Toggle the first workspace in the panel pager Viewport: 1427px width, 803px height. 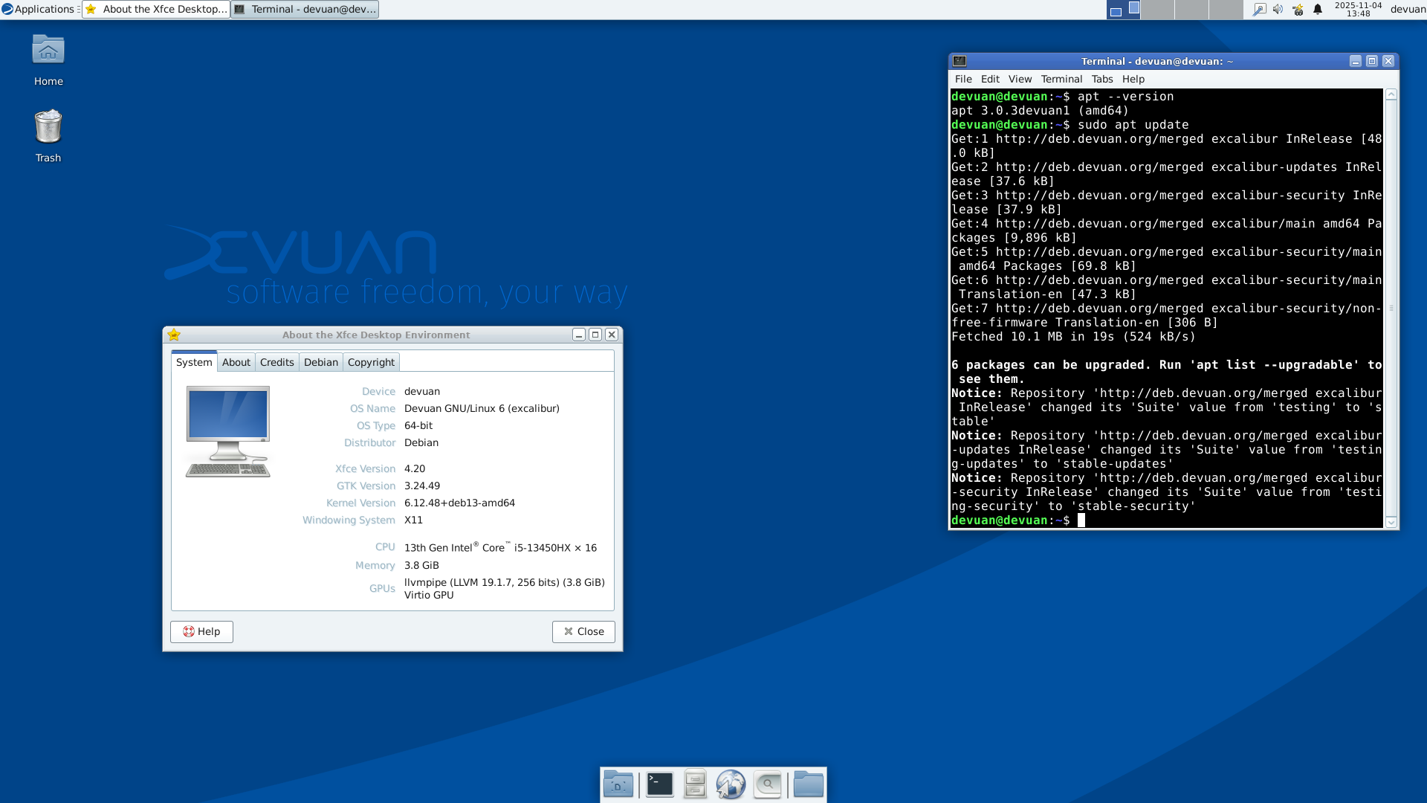[1117, 10]
